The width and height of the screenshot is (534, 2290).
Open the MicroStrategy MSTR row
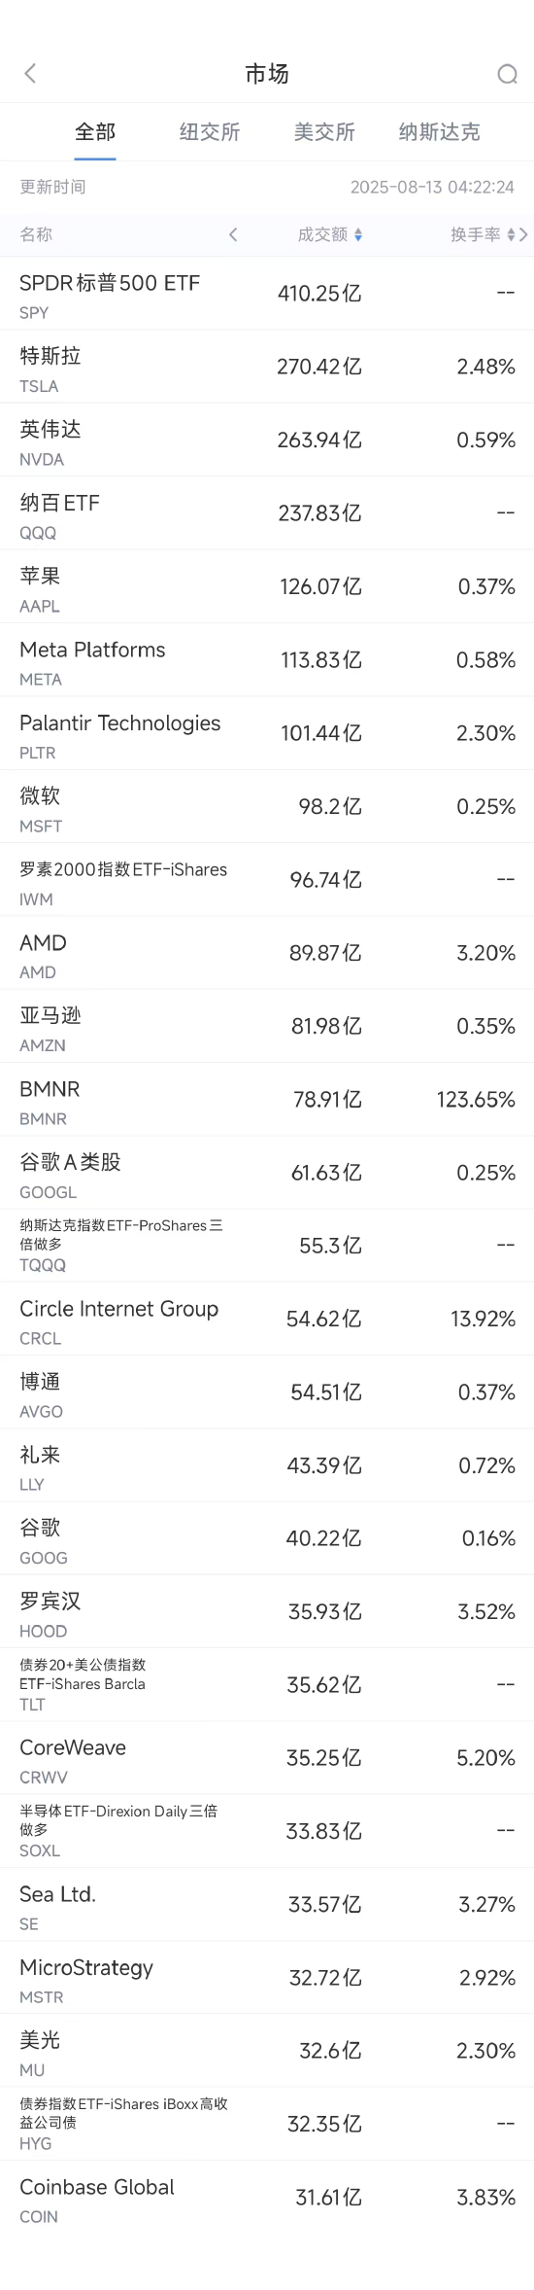point(267,1977)
